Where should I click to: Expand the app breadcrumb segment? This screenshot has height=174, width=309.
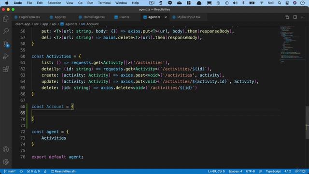coord(45,24)
